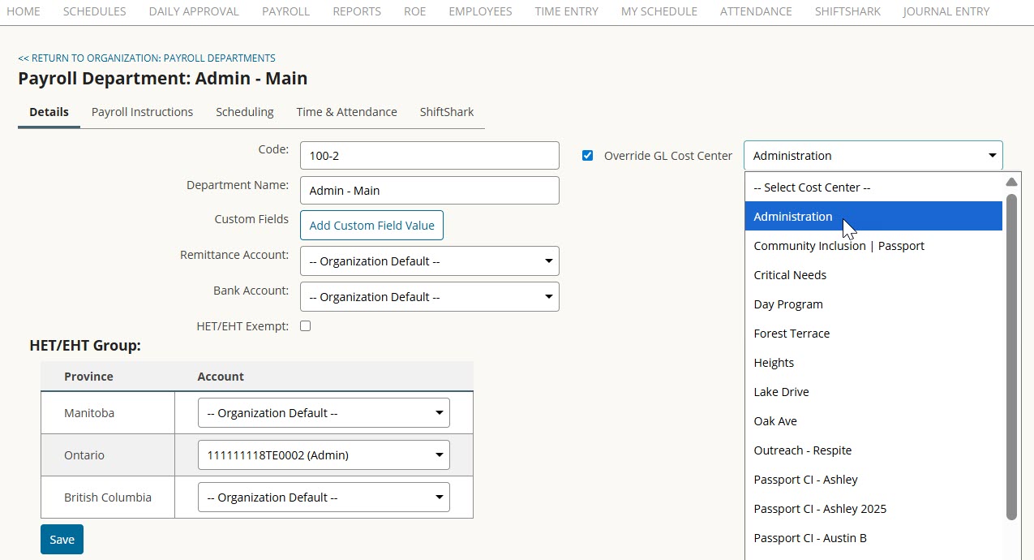Open Ontario account dropdown
This screenshot has width=1034, height=560.
pyautogui.click(x=324, y=455)
